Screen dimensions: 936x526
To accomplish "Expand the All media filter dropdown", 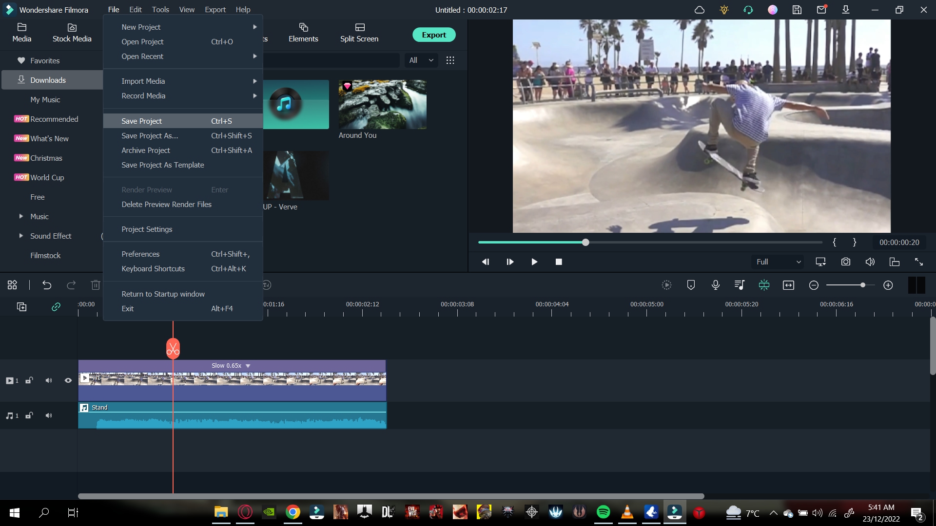I will point(421,60).
